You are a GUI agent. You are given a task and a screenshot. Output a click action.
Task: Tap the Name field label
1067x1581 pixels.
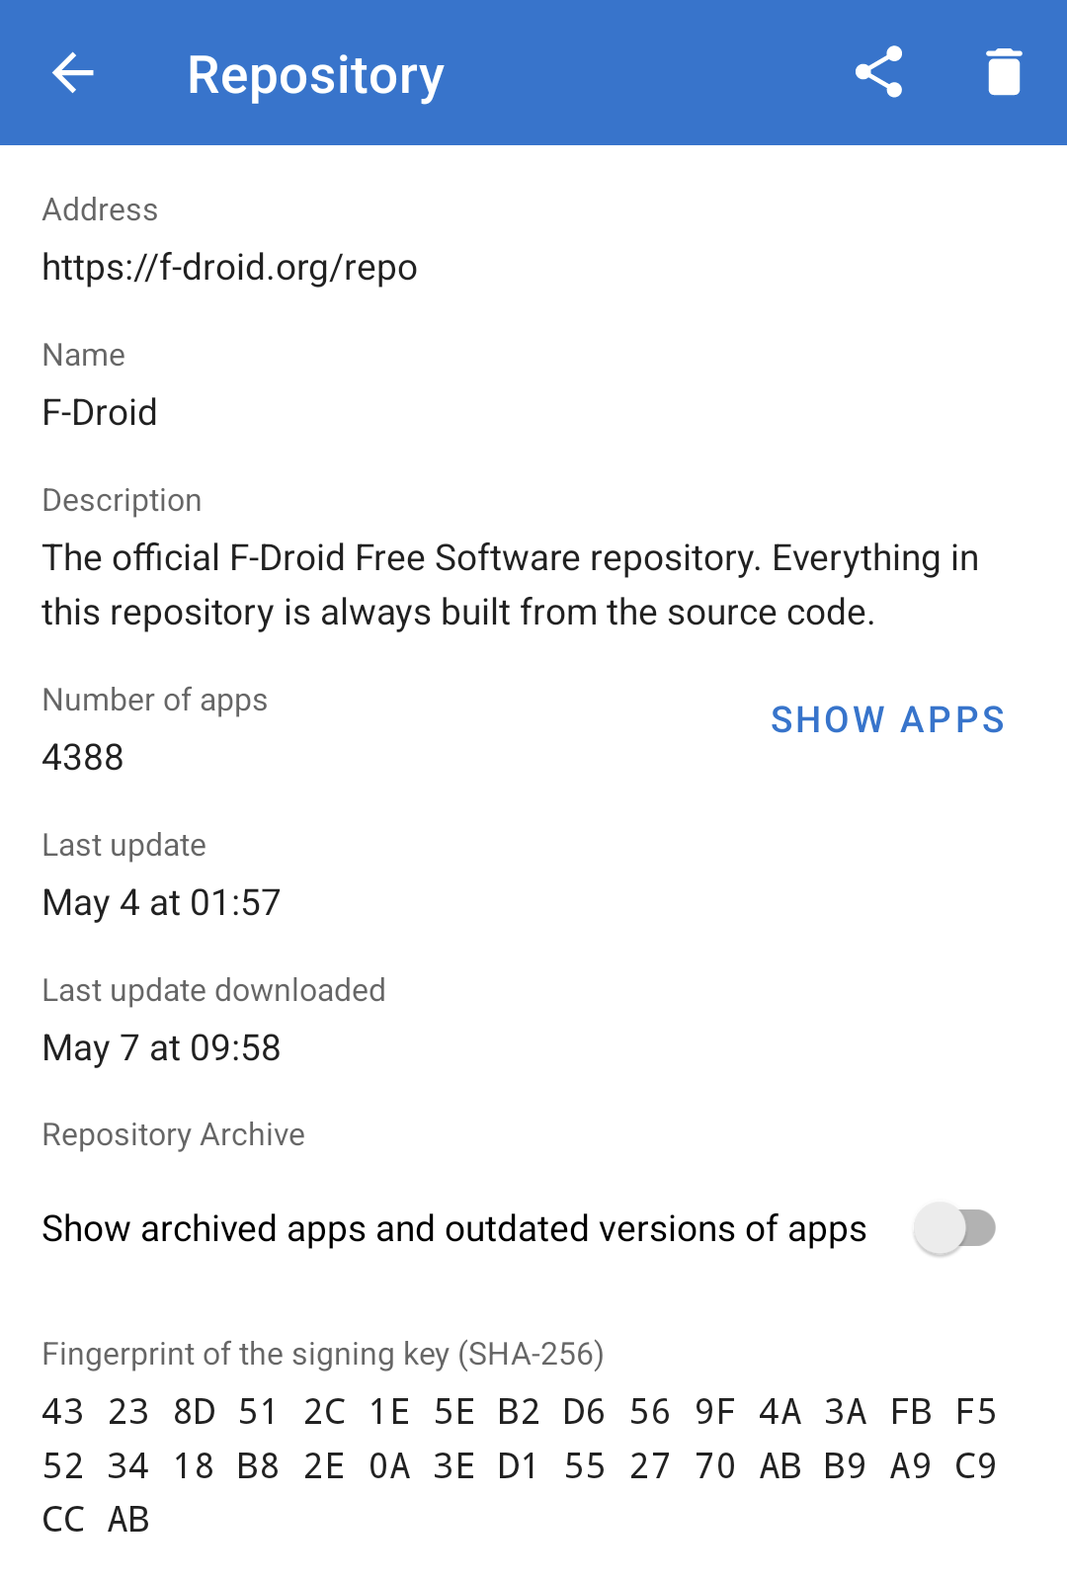(x=84, y=356)
